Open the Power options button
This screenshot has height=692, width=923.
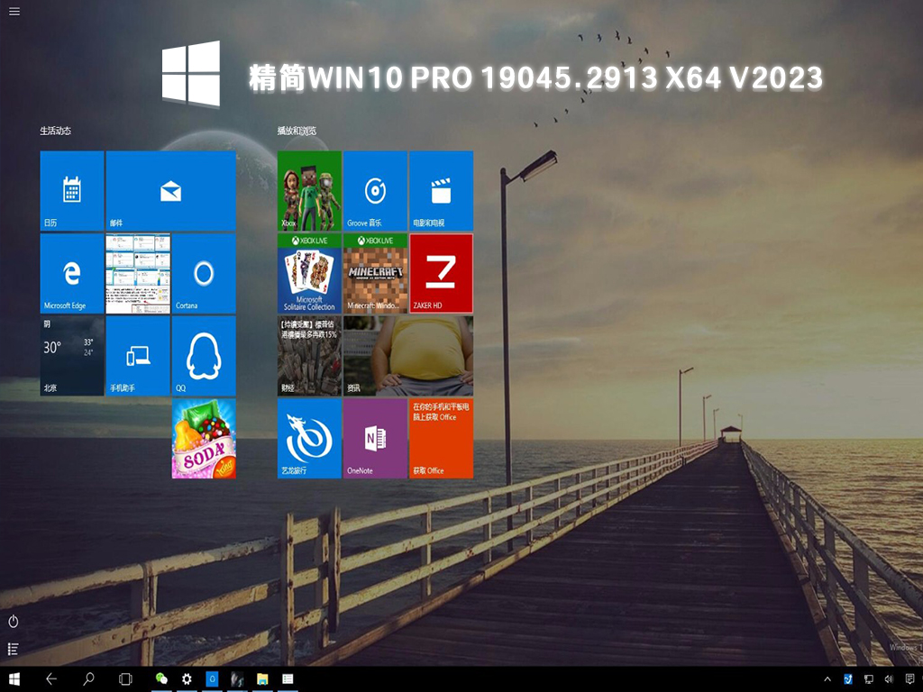pyautogui.click(x=14, y=622)
